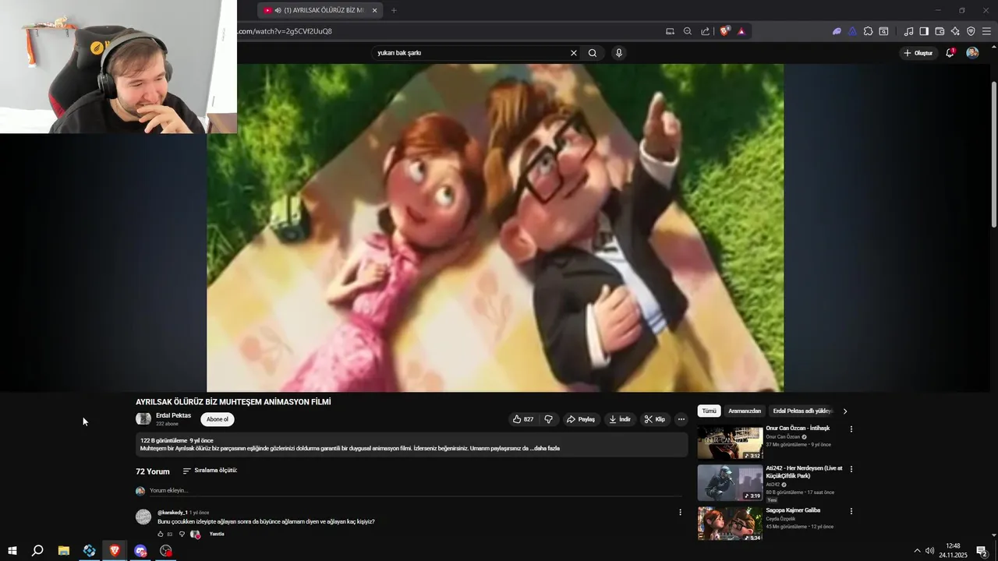The width and height of the screenshot is (998, 561).
Task: Click the Oluştur create button
Action: [918, 53]
